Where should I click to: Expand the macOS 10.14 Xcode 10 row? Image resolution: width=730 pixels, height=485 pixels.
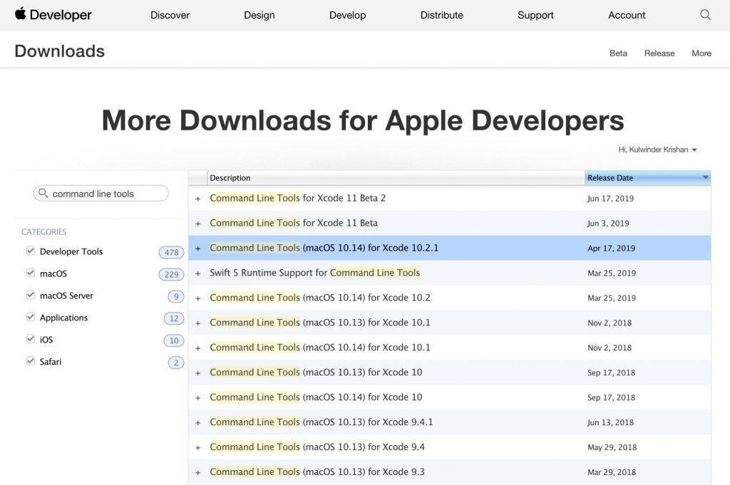(198, 397)
